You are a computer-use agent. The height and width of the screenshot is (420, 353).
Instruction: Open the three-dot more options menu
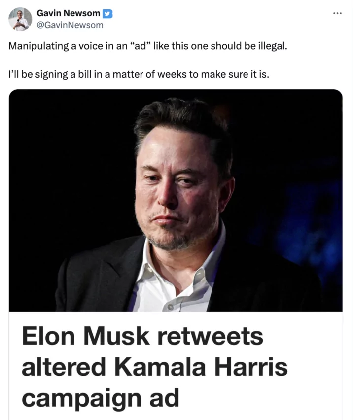pos(337,13)
